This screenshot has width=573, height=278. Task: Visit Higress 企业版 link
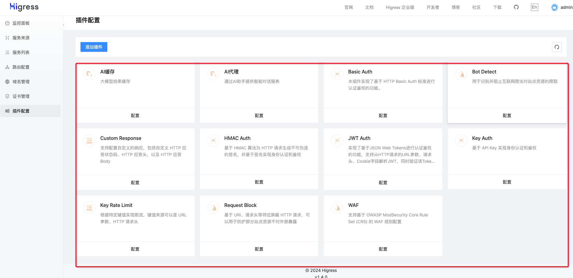[x=400, y=7]
